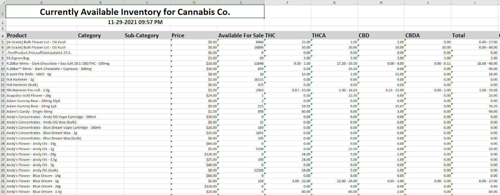The height and width of the screenshot is (195, 500).
Task: Click the 'Sub-Category' header cell
Action: pos(147,35)
